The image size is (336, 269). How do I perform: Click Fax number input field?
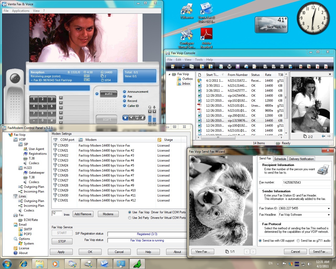(x=306, y=183)
